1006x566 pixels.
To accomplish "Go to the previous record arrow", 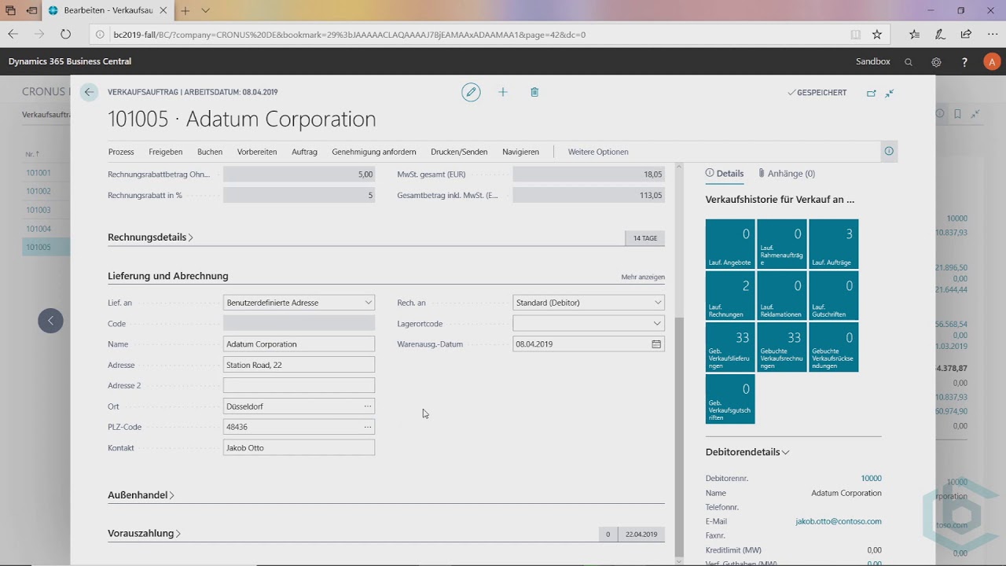I will [50, 320].
